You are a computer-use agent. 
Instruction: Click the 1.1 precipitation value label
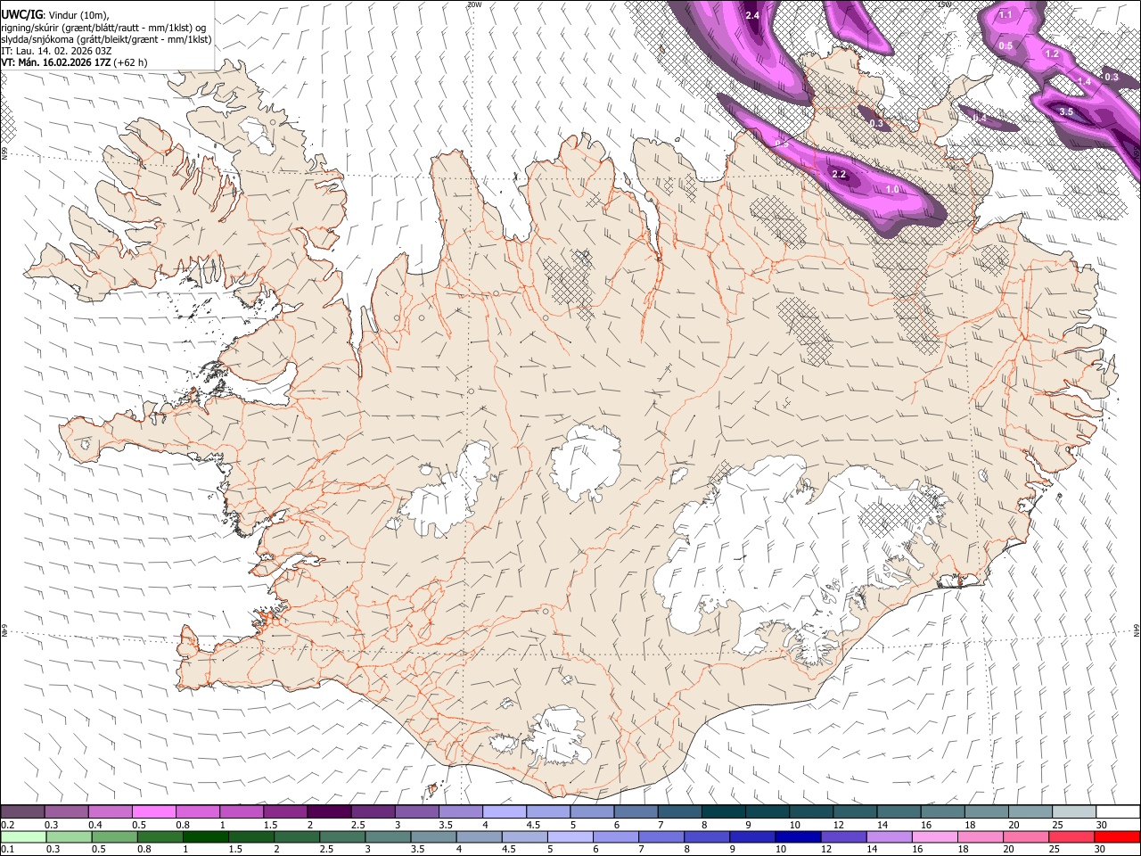tap(1006, 15)
